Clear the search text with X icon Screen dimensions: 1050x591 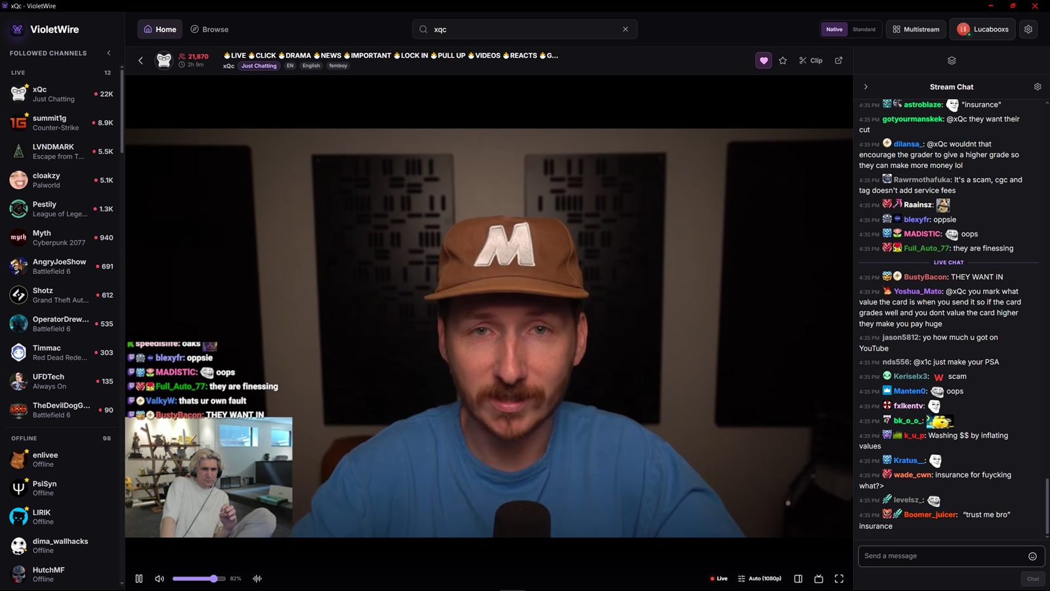625,30
